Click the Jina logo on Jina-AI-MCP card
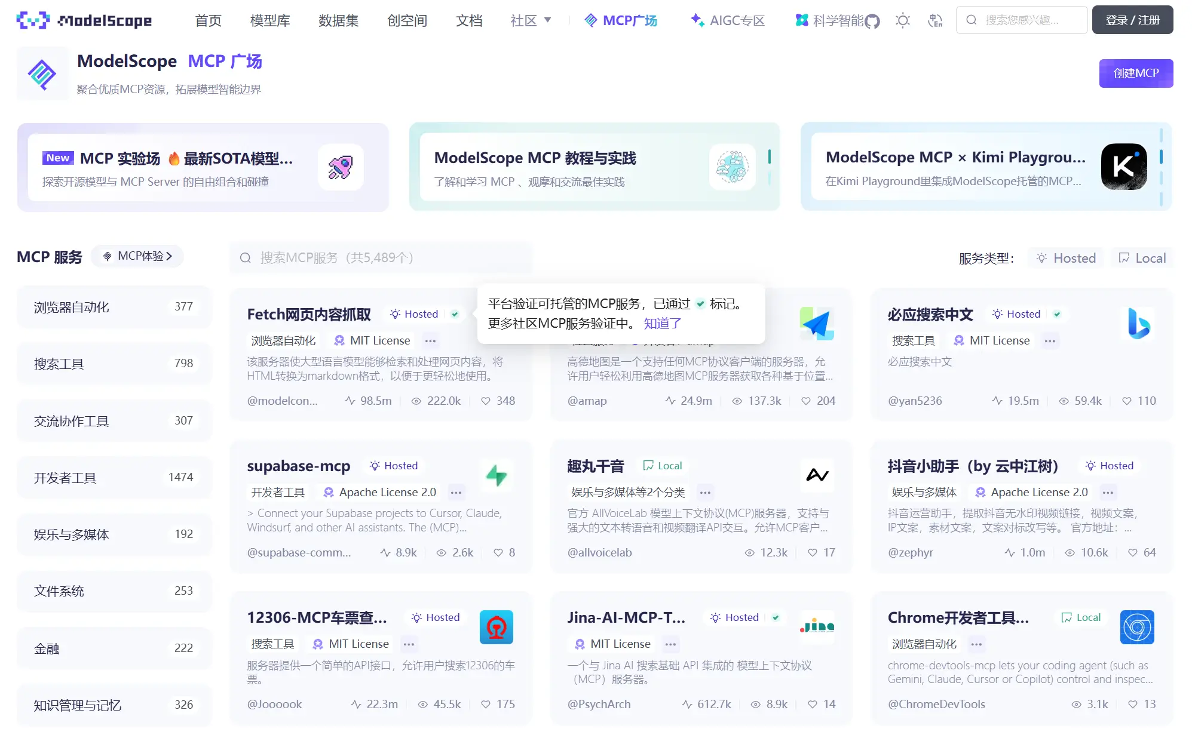 pyautogui.click(x=817, y=627)
